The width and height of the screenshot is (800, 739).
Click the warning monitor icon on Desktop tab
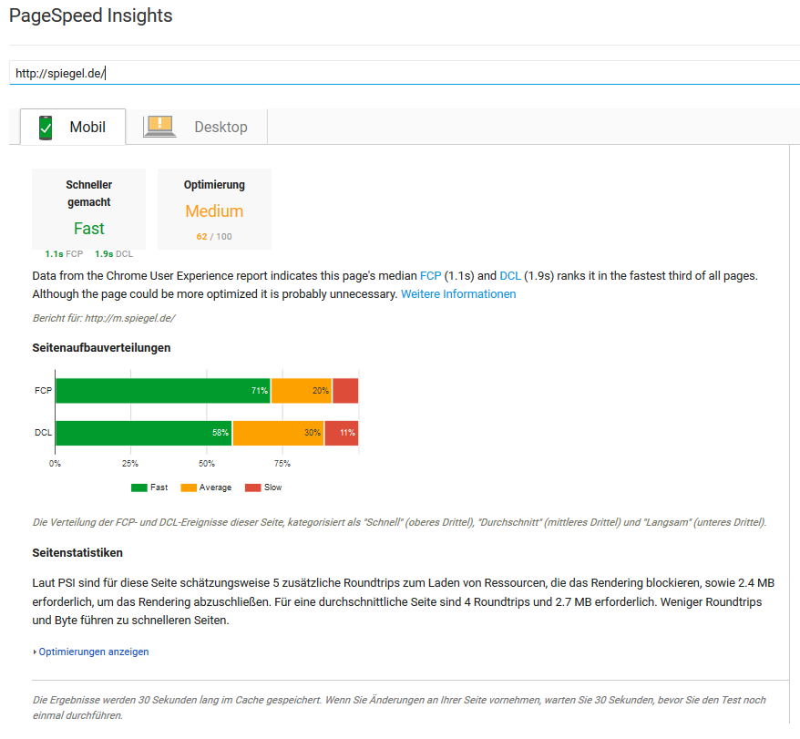[x=159, y=127]
